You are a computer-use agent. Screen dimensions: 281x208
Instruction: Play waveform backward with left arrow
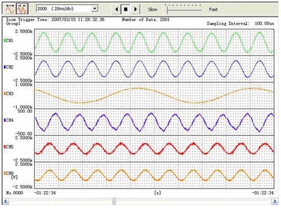click(x=116, y=9)
